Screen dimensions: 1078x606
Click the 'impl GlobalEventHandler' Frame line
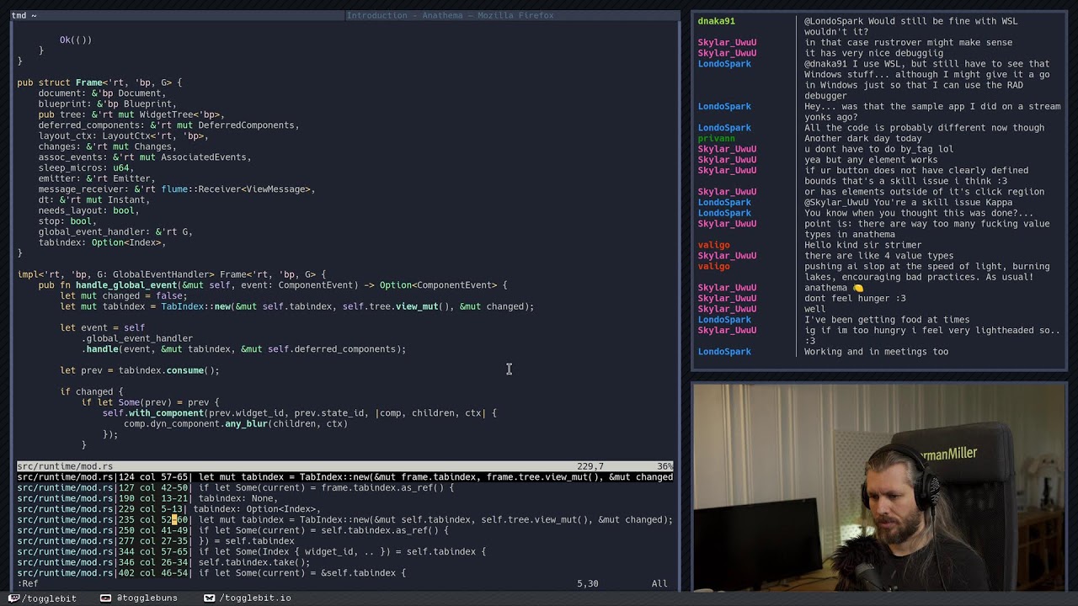point(172,274)
